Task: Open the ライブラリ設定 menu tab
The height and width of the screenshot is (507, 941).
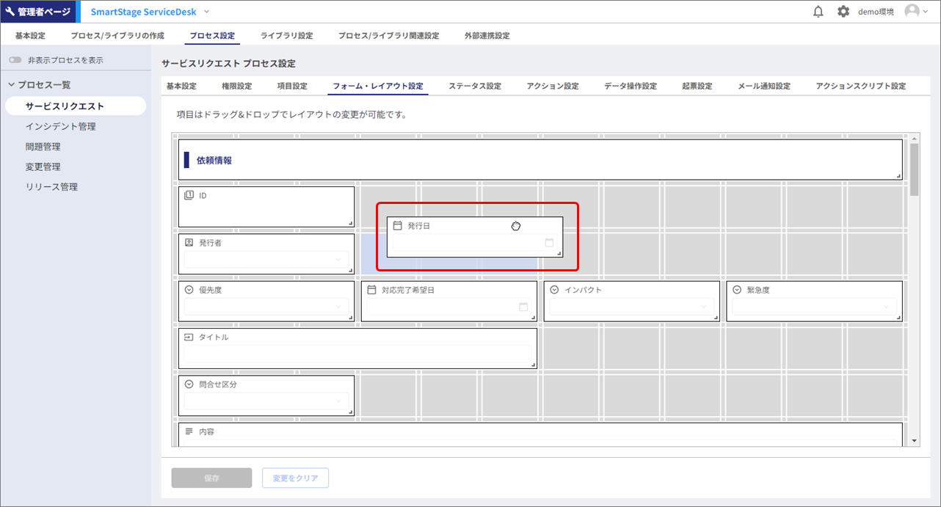Action: pyautogui.click(x=286, y=36)
